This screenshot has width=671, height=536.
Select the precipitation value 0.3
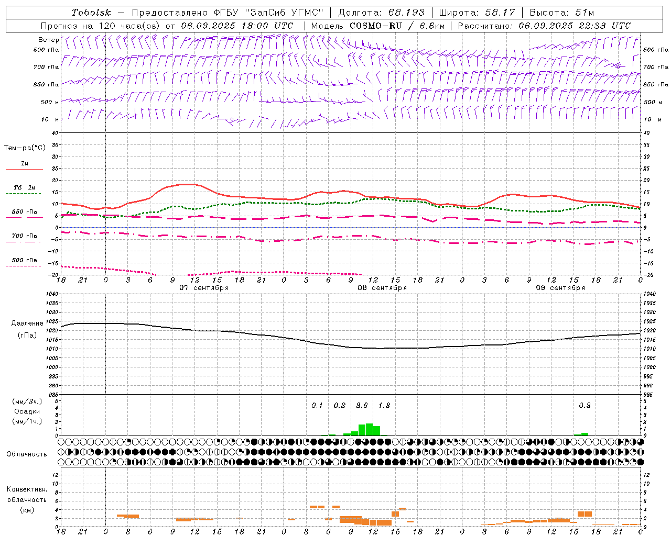[585, 405]
